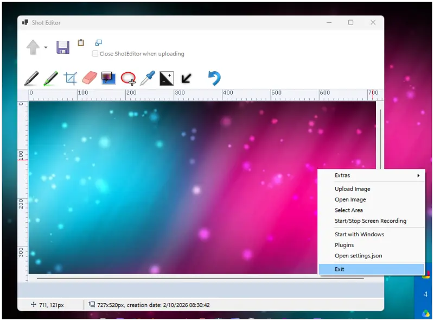Expand the Extras submenu arrow
Viewport: 434px width, 321px height.
click(418, 175)
